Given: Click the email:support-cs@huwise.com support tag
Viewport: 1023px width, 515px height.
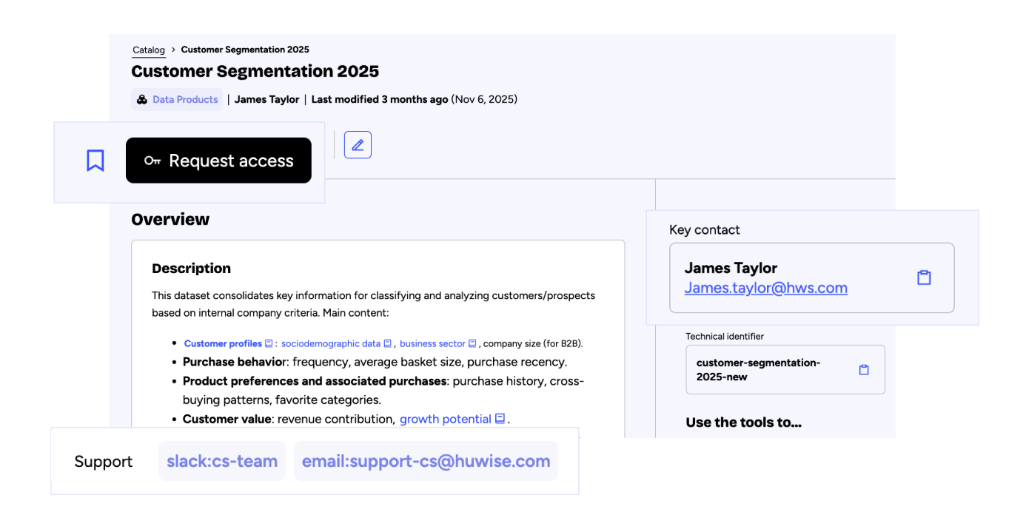Looking at the screenshot, I should pyautogui.click(x=426, y=462).
